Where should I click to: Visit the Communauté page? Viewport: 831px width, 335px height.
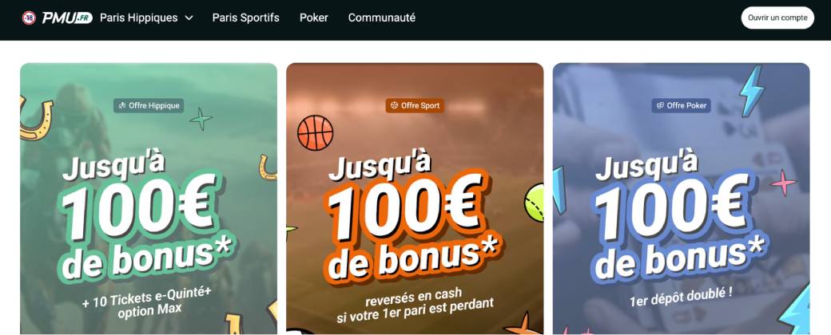(x=382, y=18)
